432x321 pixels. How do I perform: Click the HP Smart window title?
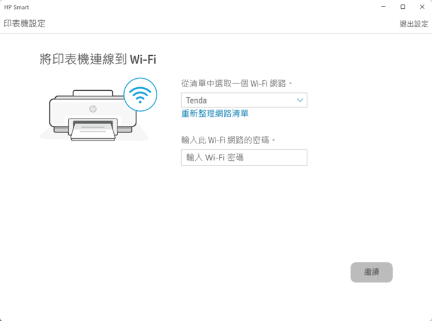[17, 7]
